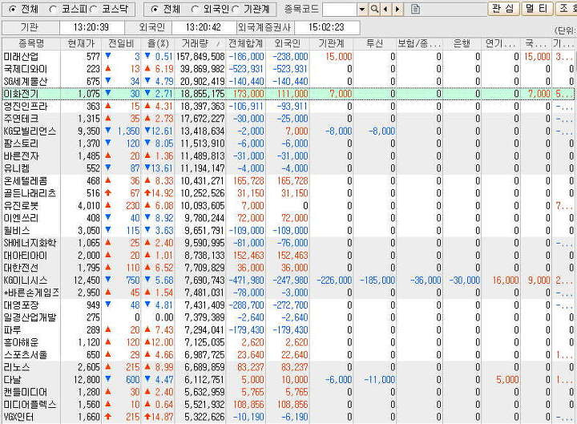The image size is (577, 424).
Task: Select the KG모빌리언스 stock row
Action: (x=288, y=131)
